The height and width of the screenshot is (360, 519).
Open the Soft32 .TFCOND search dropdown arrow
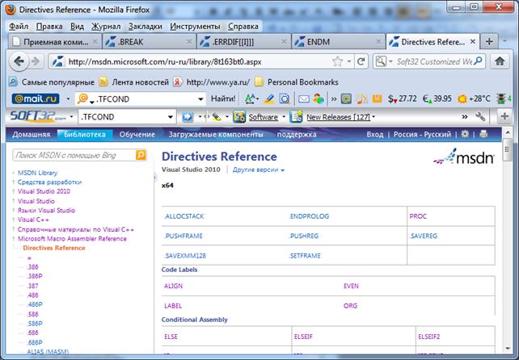pyautogui.click(x=170, y=117)
